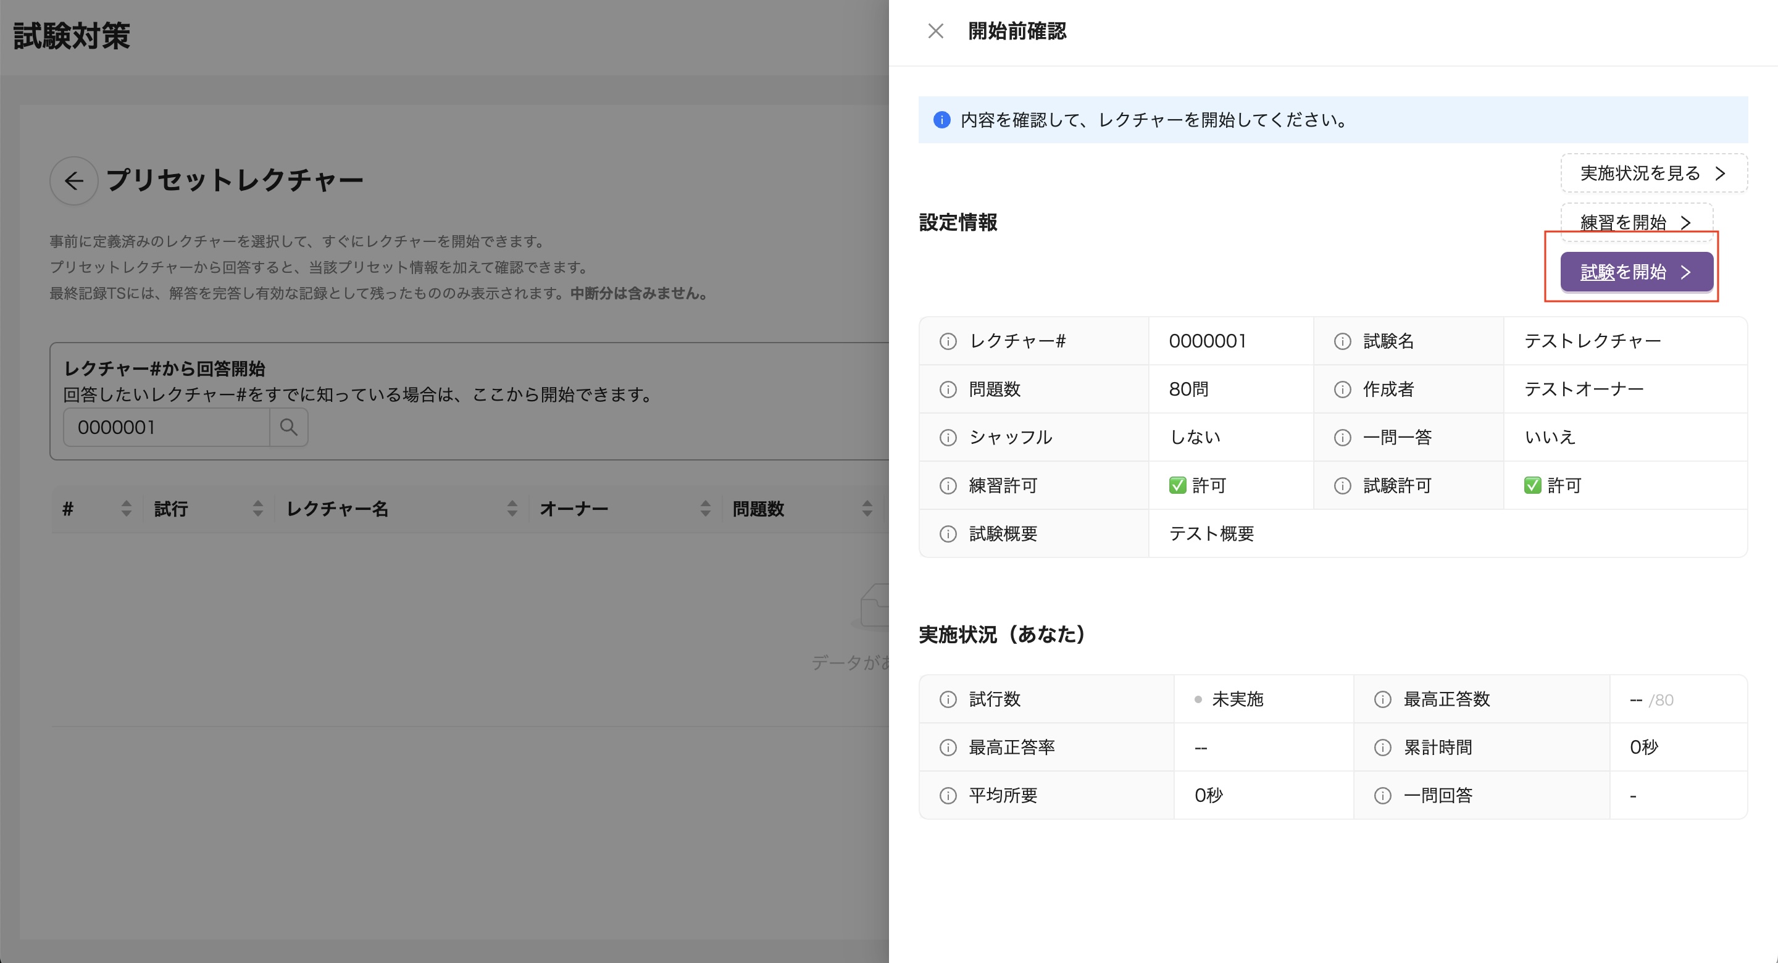Viewport: 1778px width, 963px height.
Task: Sort table by レクチャー名 column
Action: (512, 509)
